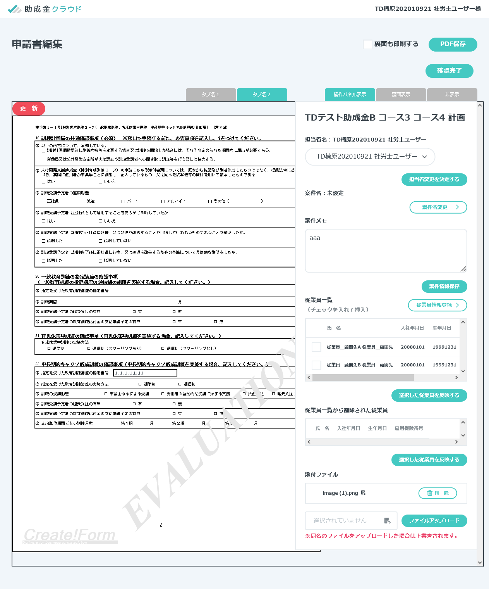This screenshot has width=489, height=589.
Task: Click into the 案件メモ text area
Action: 385,250
